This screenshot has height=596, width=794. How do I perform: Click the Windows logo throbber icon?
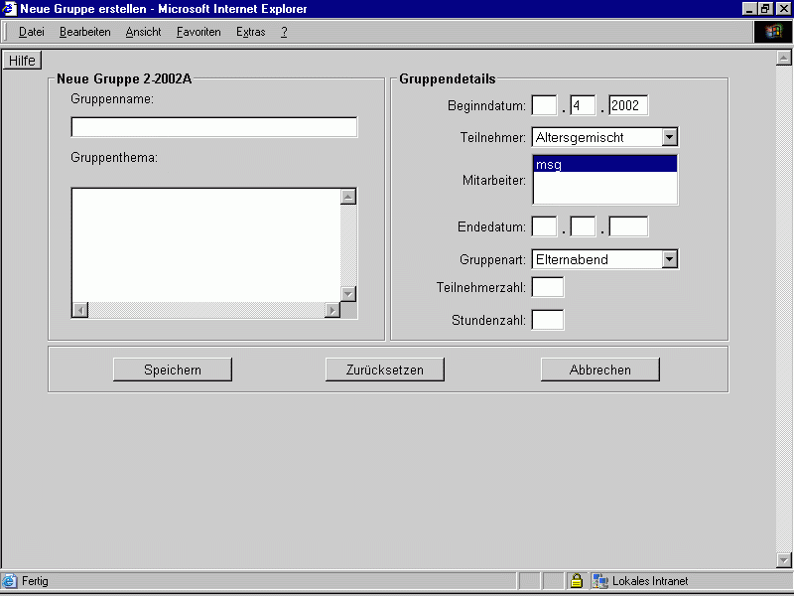click(x=774, y=32)
